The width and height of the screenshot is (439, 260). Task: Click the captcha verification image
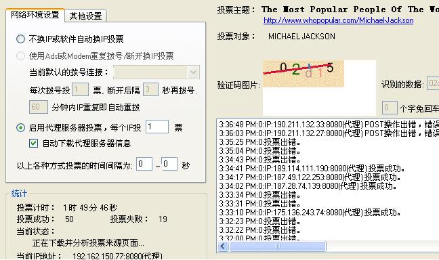pos(304,74)
